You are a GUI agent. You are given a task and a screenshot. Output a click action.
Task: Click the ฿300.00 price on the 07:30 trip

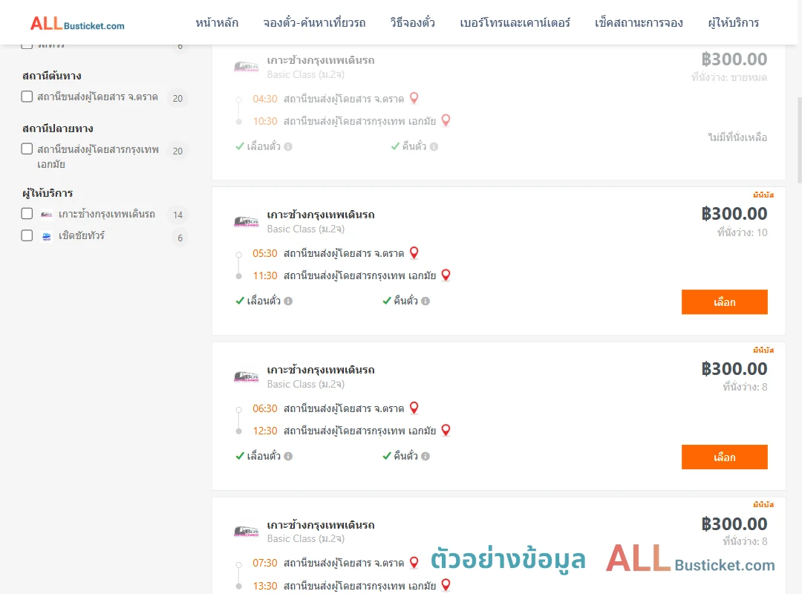[734, 524]
